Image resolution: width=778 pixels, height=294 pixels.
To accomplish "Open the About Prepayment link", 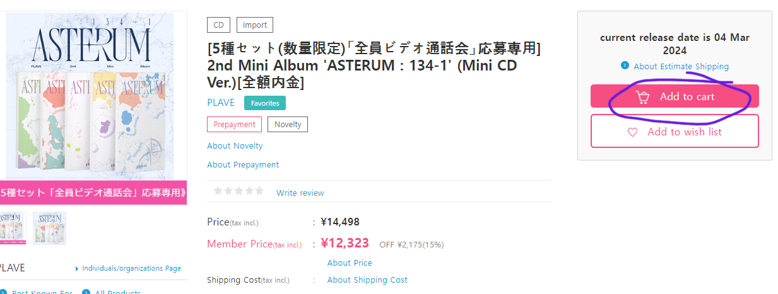I will tap(243, 165).
